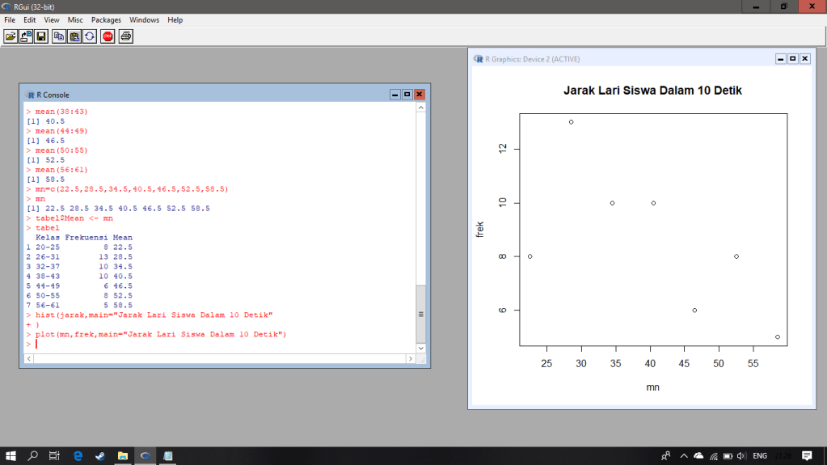Click the Open script toolbar icon

[x=11, y=36]
